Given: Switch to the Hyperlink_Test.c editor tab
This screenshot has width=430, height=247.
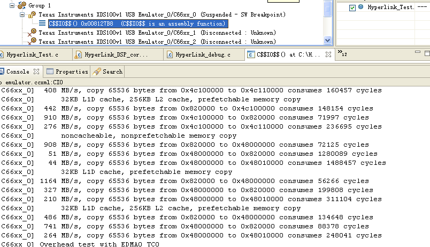Looking at the screenshot, I should pyautogui.click(x=33, y=55).
